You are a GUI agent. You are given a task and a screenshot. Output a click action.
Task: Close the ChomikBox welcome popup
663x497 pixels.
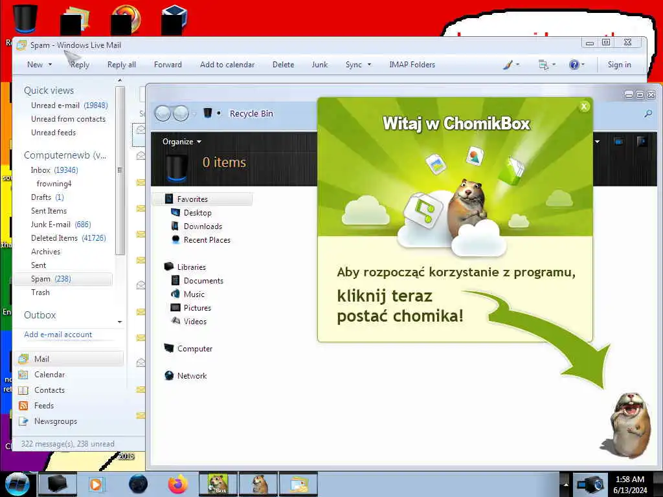tap(584, 107)
